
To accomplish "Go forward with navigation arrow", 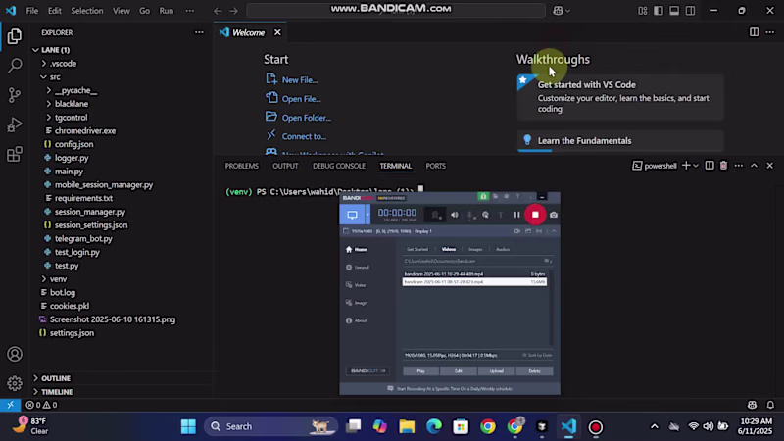I will [x=233, y=11].
